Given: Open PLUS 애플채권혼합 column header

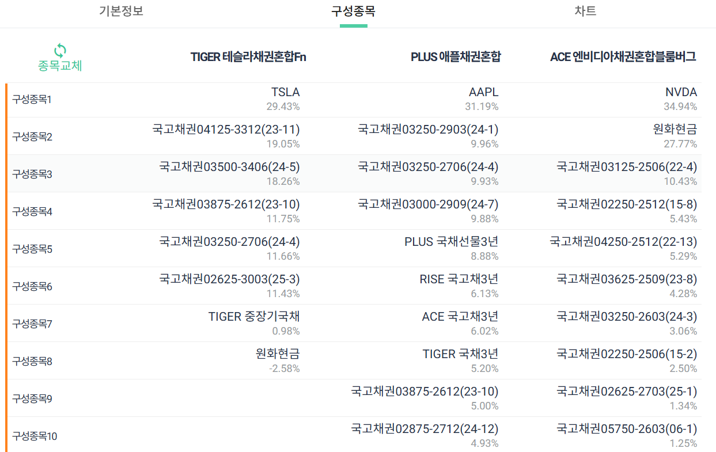Looking at the screenshot, I should click(x=455, y=57).
